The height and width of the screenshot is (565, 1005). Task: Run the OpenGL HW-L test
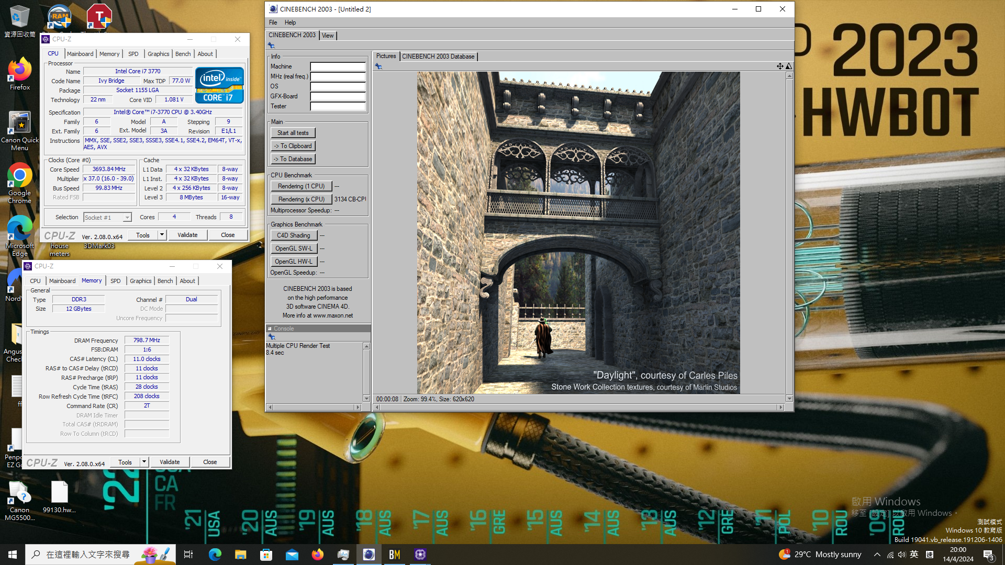point(294,262)
